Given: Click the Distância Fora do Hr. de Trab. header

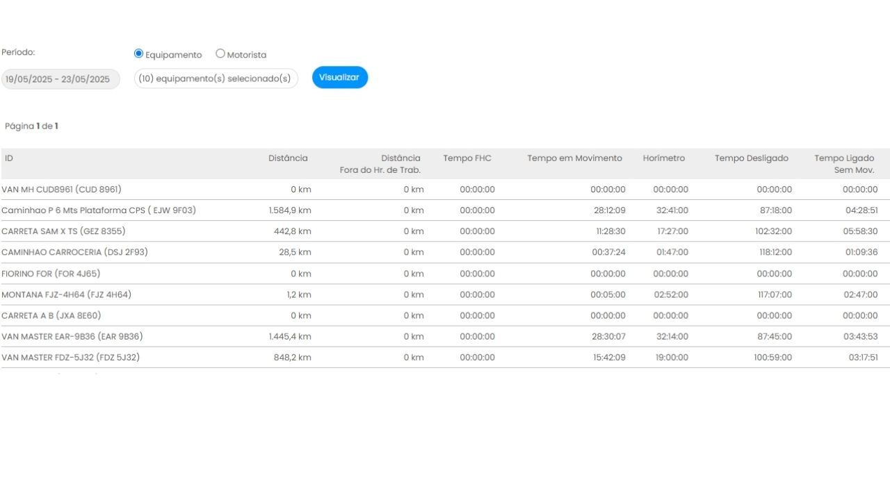Looking at the screenshot, I should [x=380, y=164].
